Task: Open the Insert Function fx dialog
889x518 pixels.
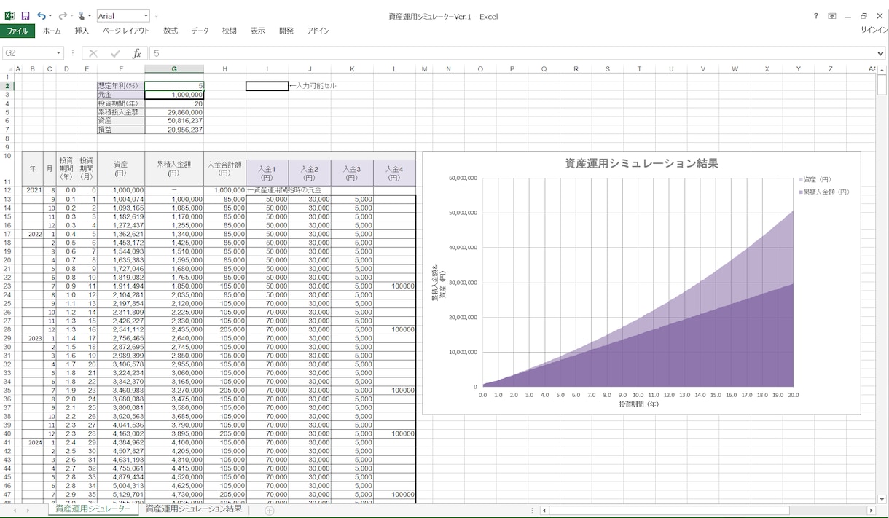Action: tap(136, 53)
